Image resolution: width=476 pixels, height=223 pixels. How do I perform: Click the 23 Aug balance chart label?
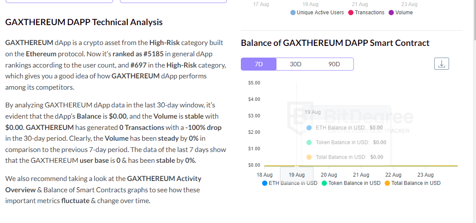click(x=425, y=175)
